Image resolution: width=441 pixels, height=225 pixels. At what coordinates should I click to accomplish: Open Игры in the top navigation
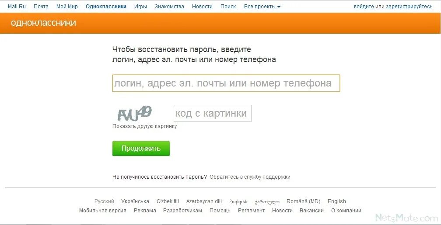click(140, 7)
